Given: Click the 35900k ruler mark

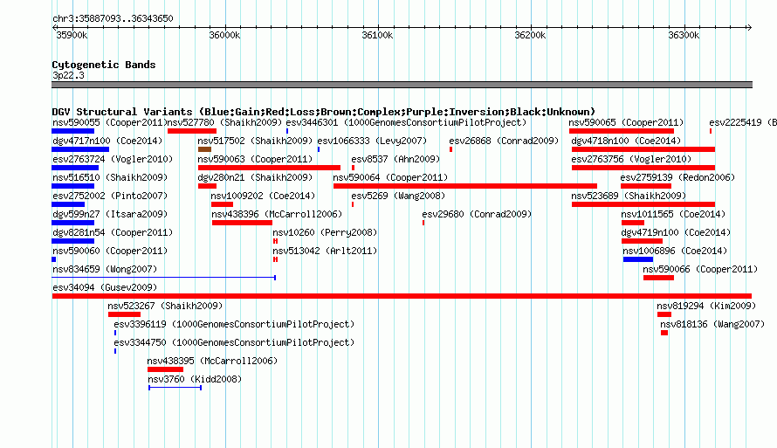Looking at the screenshot, I should [72, 35].
